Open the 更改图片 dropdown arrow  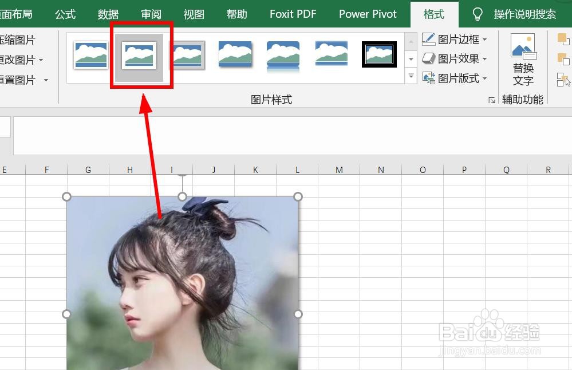[41, 60]
